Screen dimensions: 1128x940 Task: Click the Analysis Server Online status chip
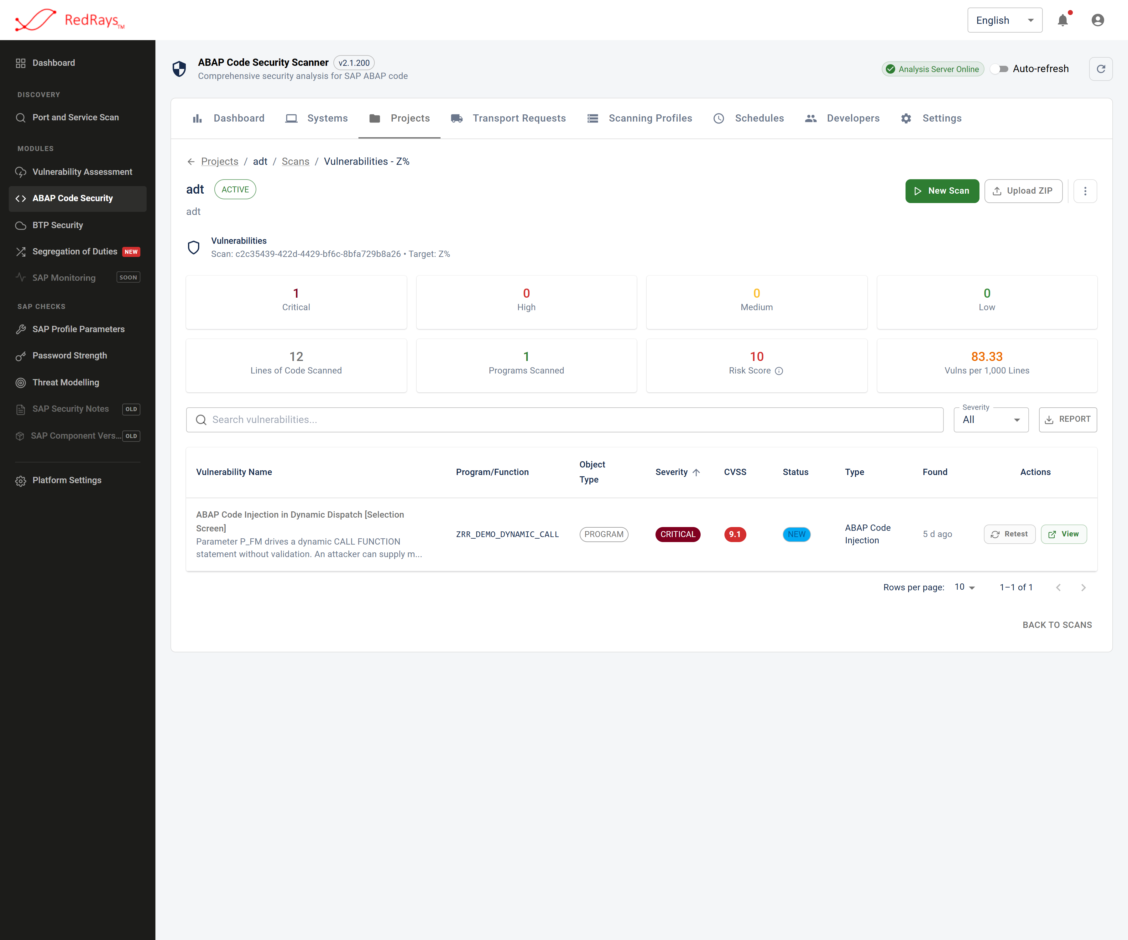coord(933,69)
